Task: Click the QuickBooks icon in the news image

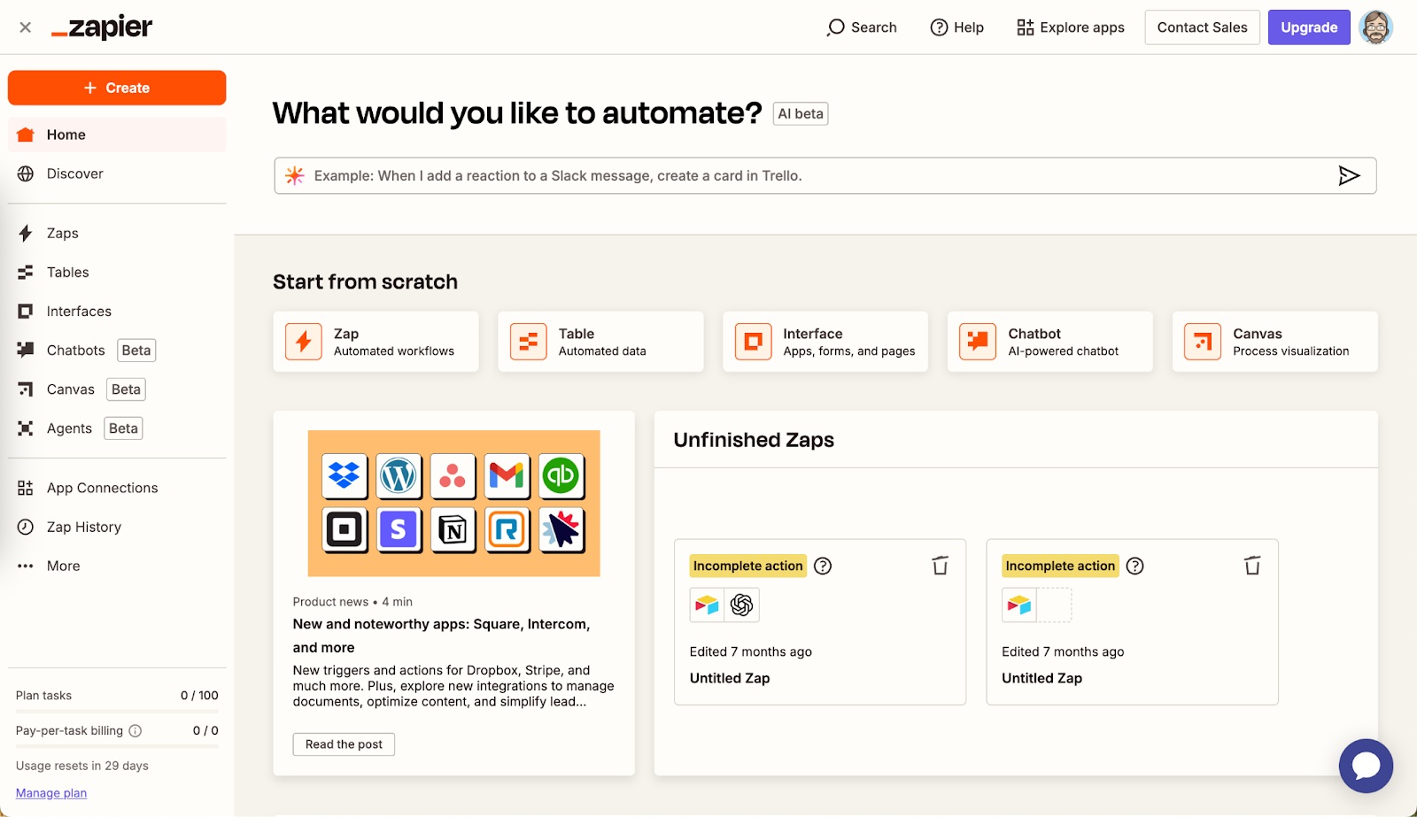Action: pos(561,476)
